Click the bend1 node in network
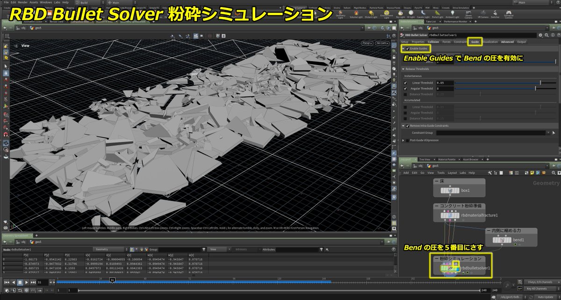 coord(503,240)
